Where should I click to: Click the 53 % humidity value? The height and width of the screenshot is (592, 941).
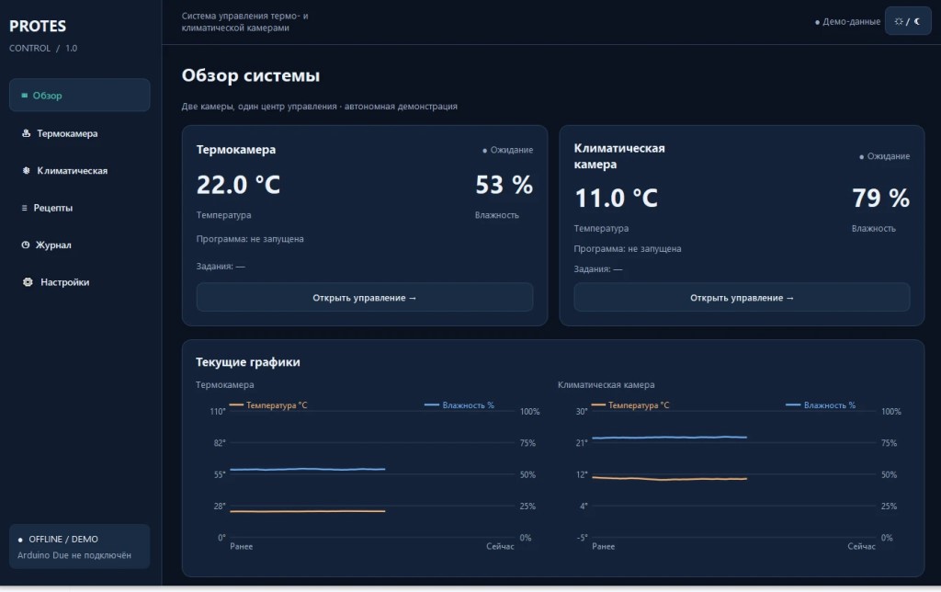pos(505,185)
